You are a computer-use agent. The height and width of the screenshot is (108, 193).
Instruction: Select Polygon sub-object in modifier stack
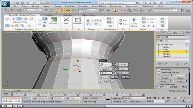[166, 54]
